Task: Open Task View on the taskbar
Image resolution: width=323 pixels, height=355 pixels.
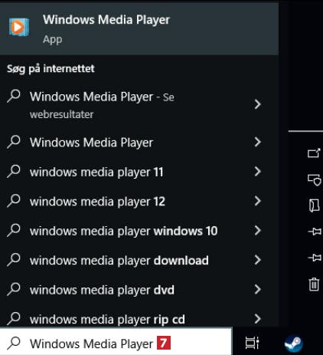Action: pyautogui.click(x=253, y=343)
